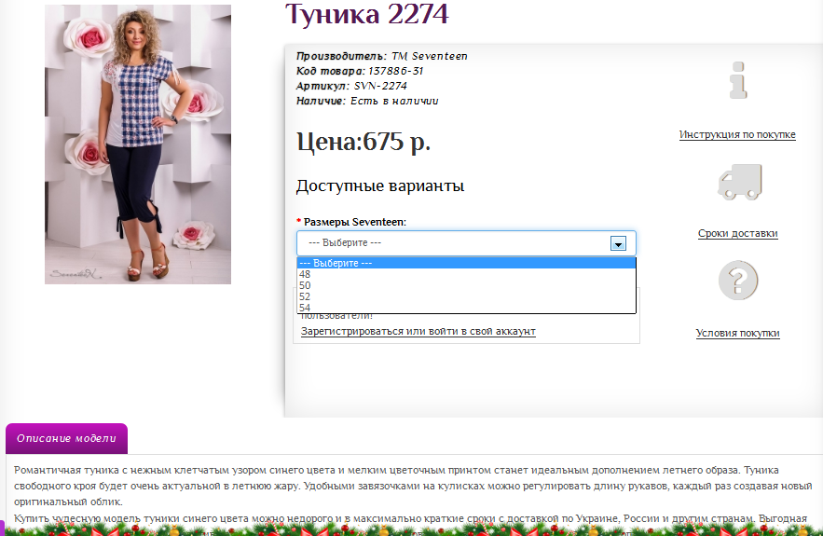Click product code 137886-31

[x=396, y=71]
